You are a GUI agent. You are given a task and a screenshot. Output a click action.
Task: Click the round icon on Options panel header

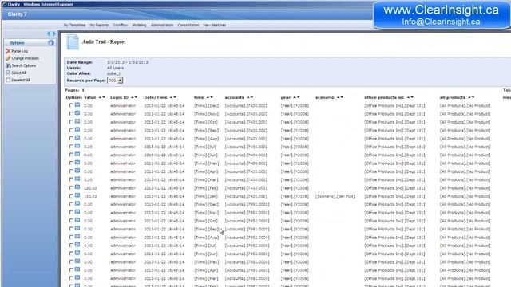pyautogui.click(x=51, y=42)
